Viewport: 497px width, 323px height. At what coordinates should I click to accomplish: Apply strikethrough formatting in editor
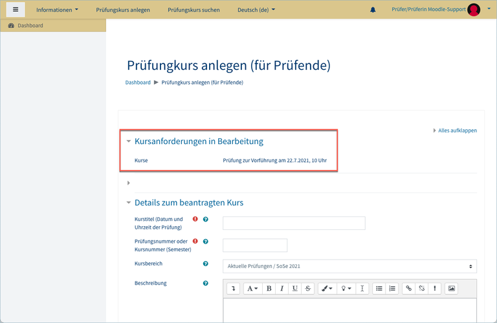click(x=308, y=288)
